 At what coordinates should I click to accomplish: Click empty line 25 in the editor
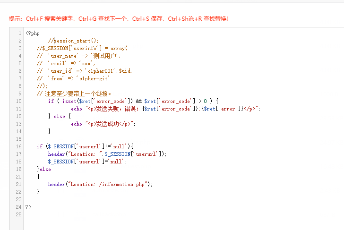(x=184, y=214)
